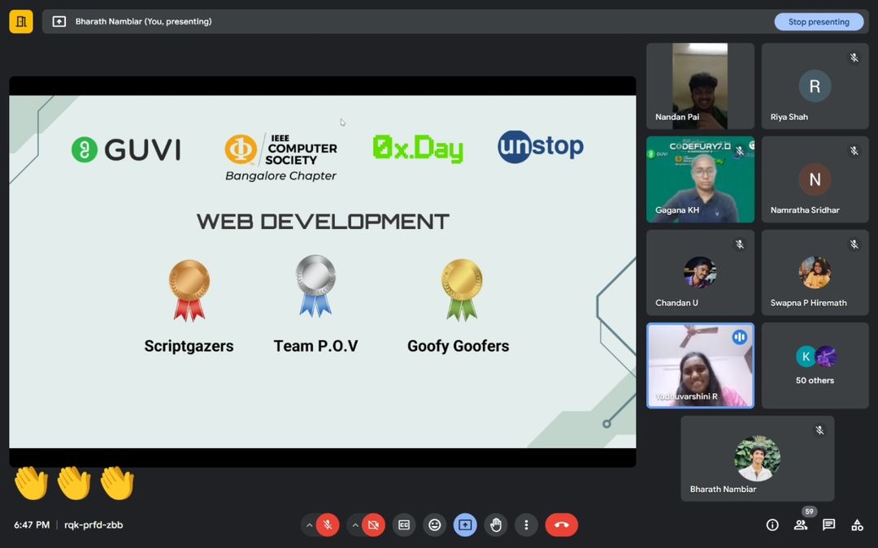Click the present screen button in bottom bar
The width and height of the screenshot is (878, 548).
[465, 524]
